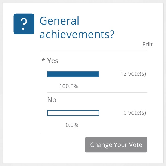Click the 0.0% percentage label
The image size is (166, 166).
pos(72,125)
